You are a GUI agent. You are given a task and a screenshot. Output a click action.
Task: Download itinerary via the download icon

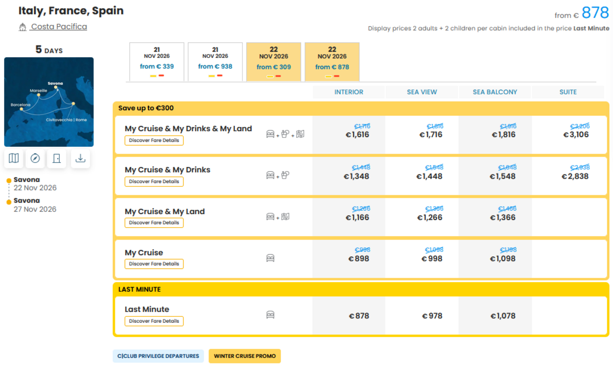[80, 159]
